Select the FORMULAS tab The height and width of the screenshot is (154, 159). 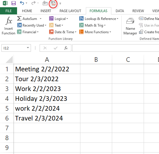99,11
